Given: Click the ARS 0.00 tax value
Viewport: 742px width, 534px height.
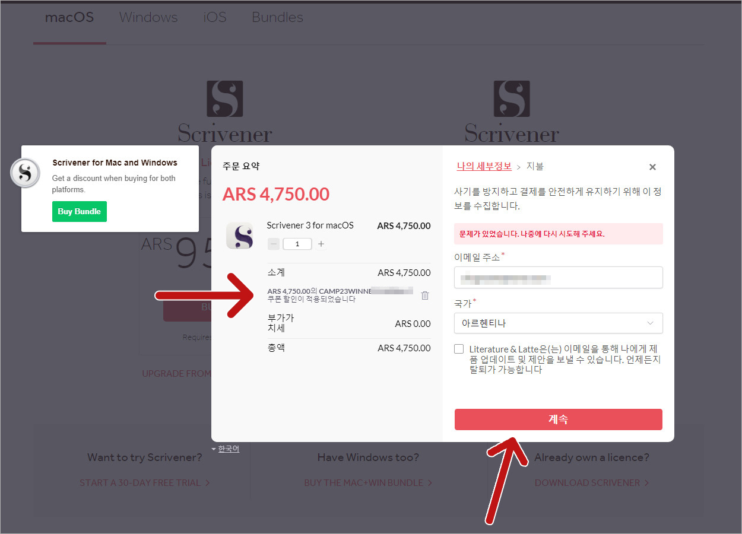Looking at the screenshot, I should [413, 324].
